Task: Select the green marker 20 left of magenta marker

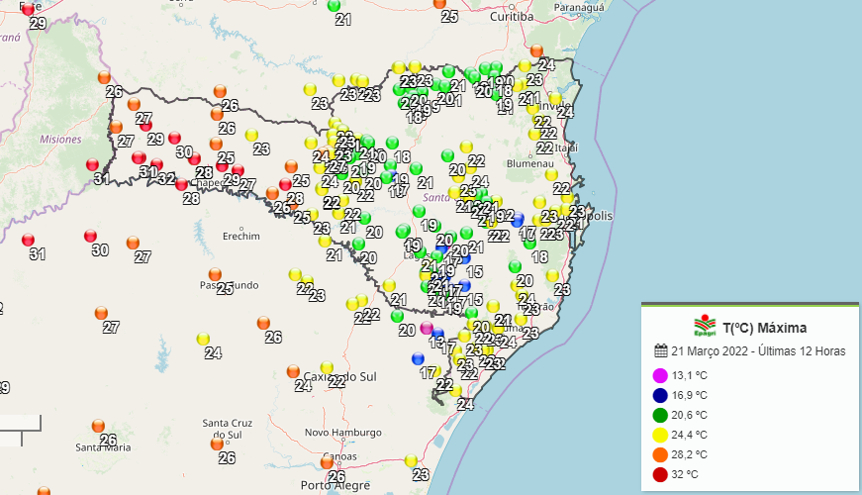Action: pos(397,316)
